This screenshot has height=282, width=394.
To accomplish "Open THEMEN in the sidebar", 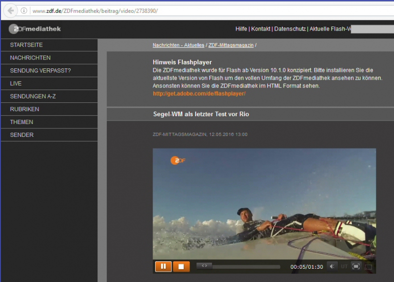I will [49, 122].
